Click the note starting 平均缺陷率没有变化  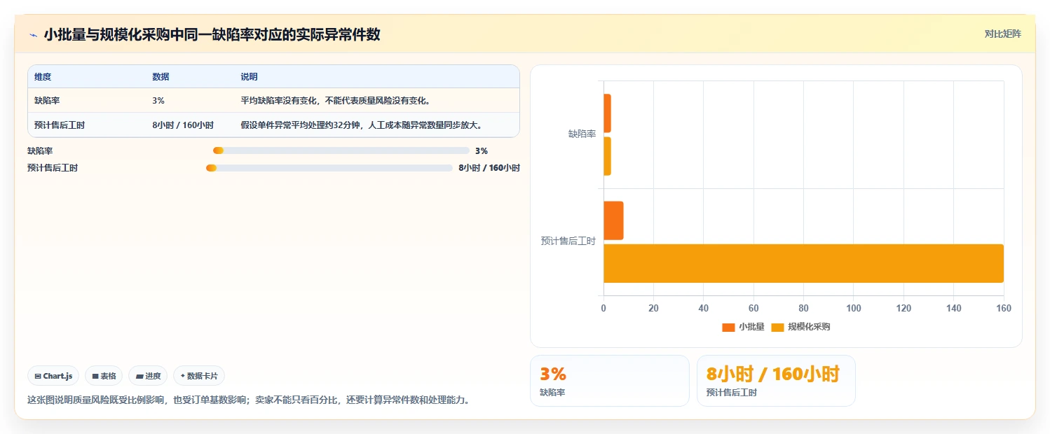point(335,101)
